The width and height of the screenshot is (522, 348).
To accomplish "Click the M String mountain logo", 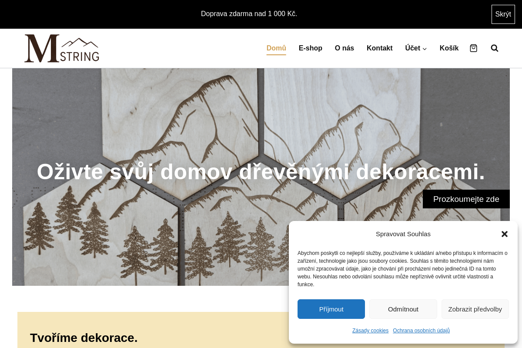I will pos(61,48).
